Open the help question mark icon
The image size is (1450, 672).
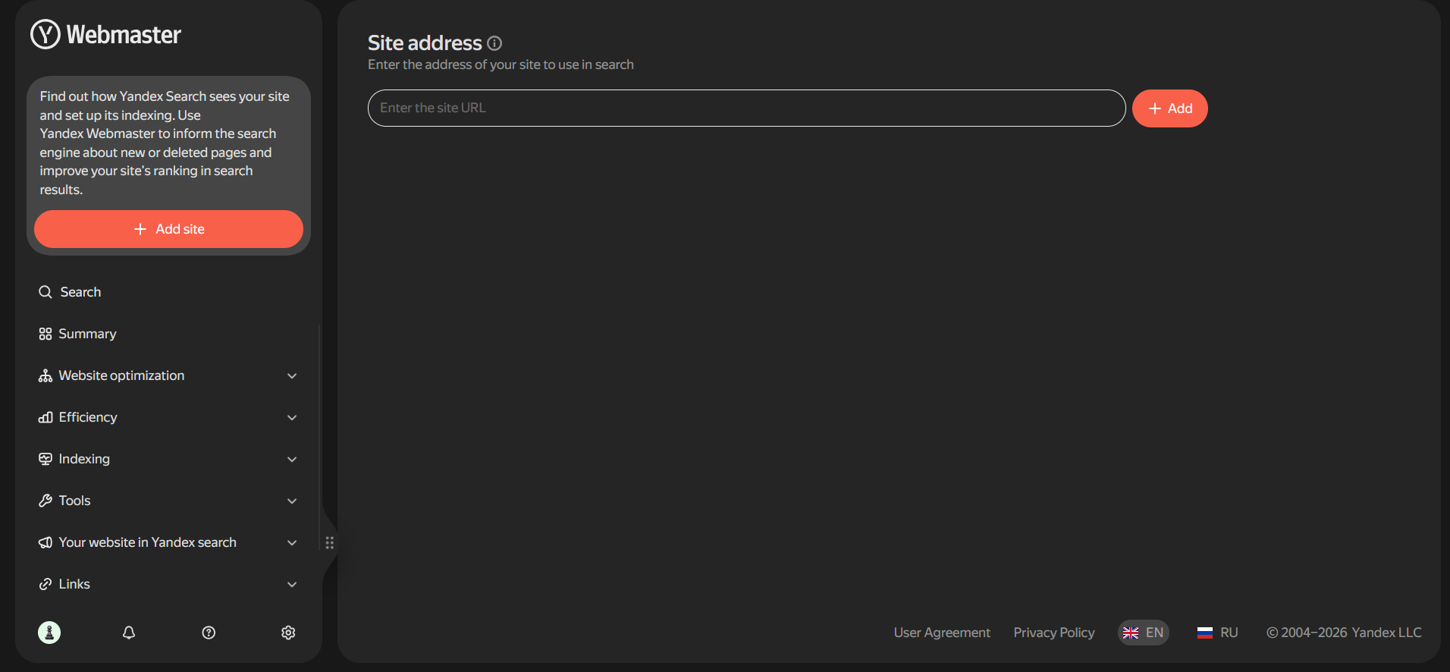pos(209,633)
